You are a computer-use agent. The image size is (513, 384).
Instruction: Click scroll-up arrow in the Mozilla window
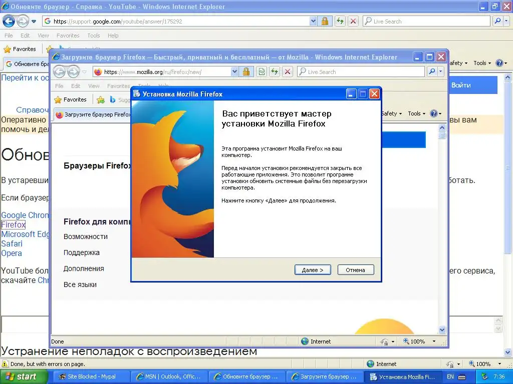tap(442, 127)
